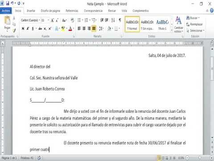Switch to the Insertar tab
This screenshot has height=161, width=214.
click(x=31, y=11)
